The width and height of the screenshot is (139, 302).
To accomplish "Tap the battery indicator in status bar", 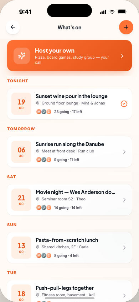I will tap(122, 12).
